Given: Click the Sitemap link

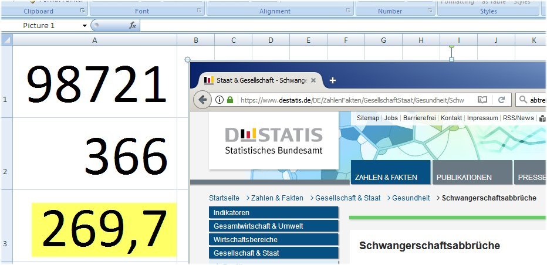Looking at the screenshot, I should click(x=367, y=118).
